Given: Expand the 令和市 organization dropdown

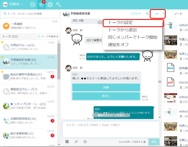Looking at the screenshot, I should point(16,4).
